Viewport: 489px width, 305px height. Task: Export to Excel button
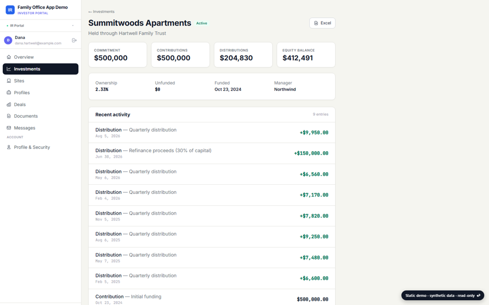coord(322,23)
